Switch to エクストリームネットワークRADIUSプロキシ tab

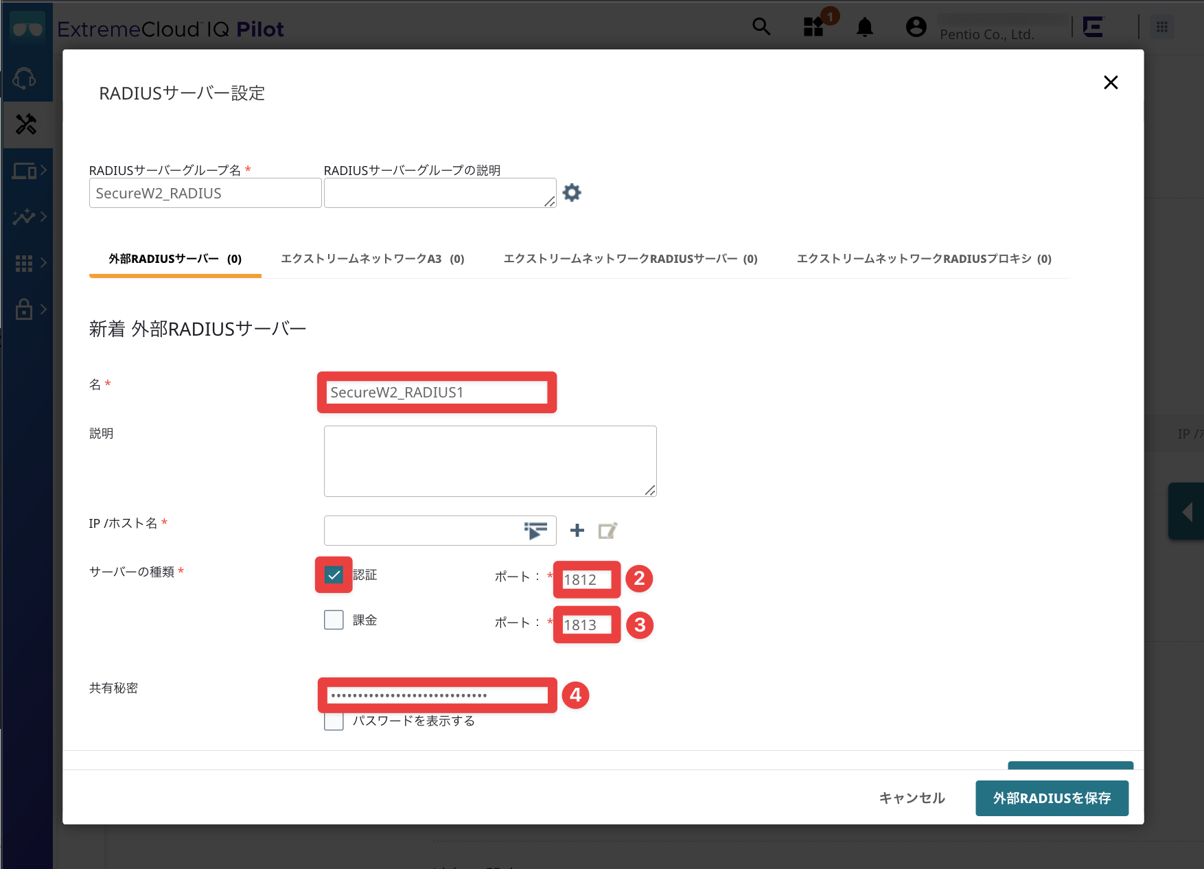(924, 259)
